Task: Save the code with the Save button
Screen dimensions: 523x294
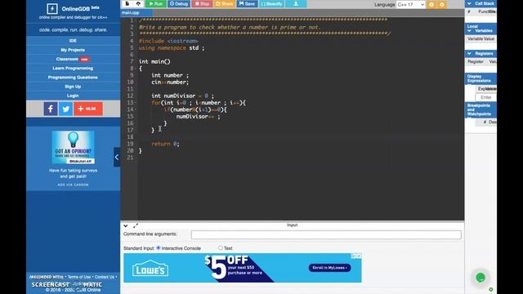Action: tap(247, 3)
